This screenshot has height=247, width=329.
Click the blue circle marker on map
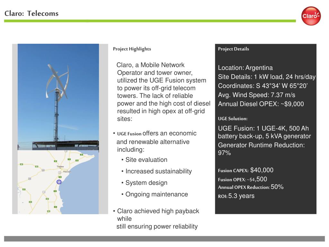pyautogui.click(x=59, y=182)
